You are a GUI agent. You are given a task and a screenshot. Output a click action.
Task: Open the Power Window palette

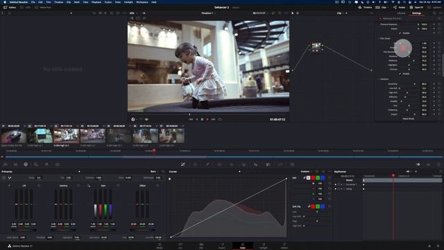click(x=219, y=165)
